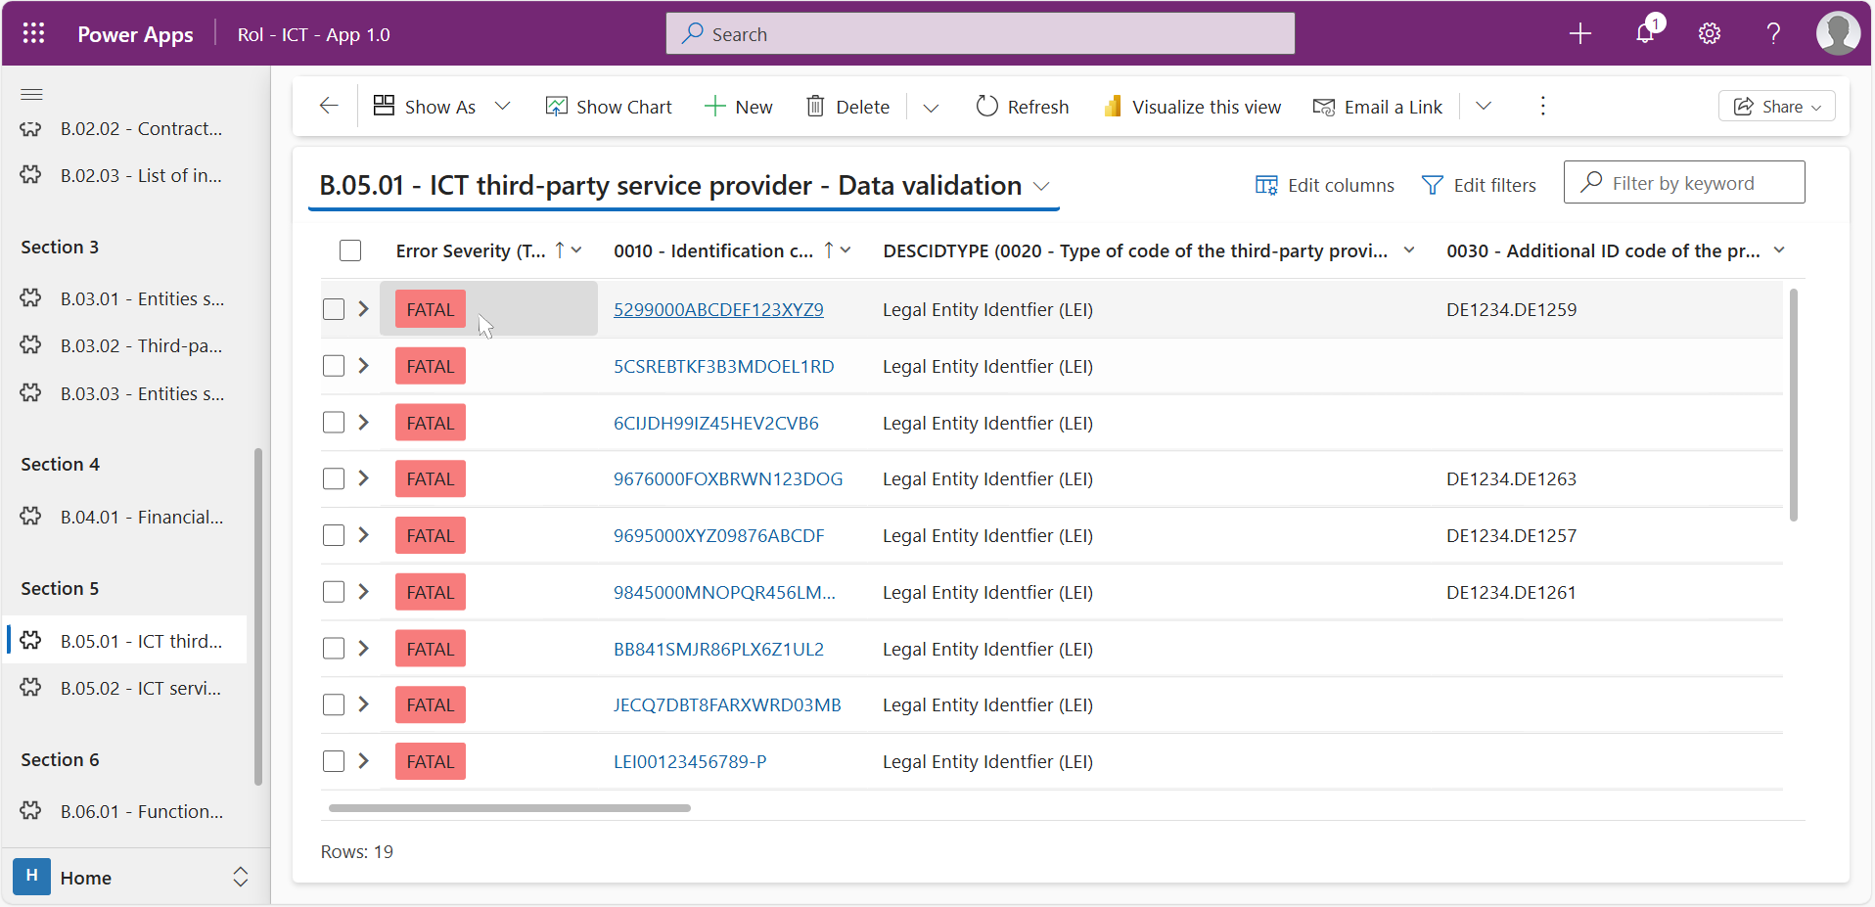Open record link 5299000ABCDEF123XYZ9

tap(718, 309)
